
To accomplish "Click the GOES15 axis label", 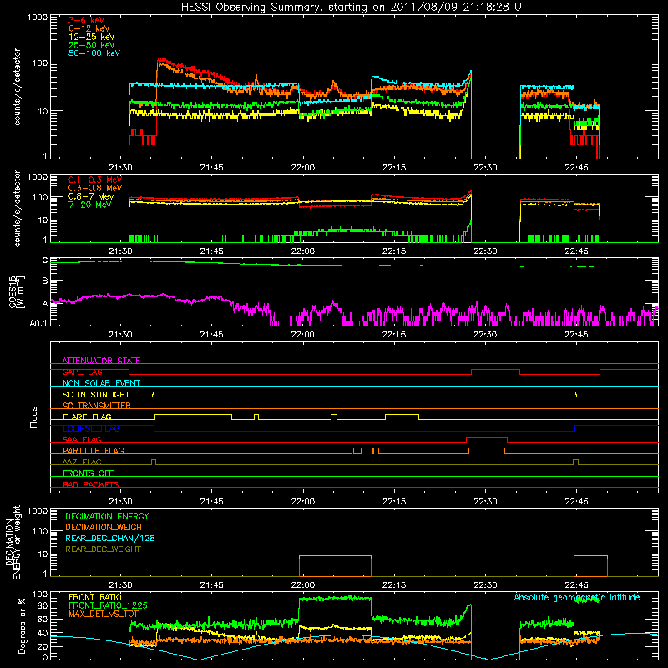I will click(x=16, y=291).
